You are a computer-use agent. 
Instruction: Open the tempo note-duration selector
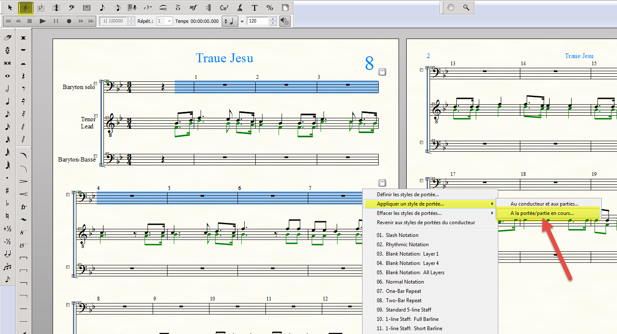pyautogui.click(x=231, y=21)
